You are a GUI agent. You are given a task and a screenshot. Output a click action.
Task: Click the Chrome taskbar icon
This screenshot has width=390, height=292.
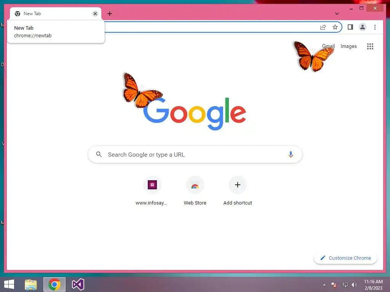(54, 284)
